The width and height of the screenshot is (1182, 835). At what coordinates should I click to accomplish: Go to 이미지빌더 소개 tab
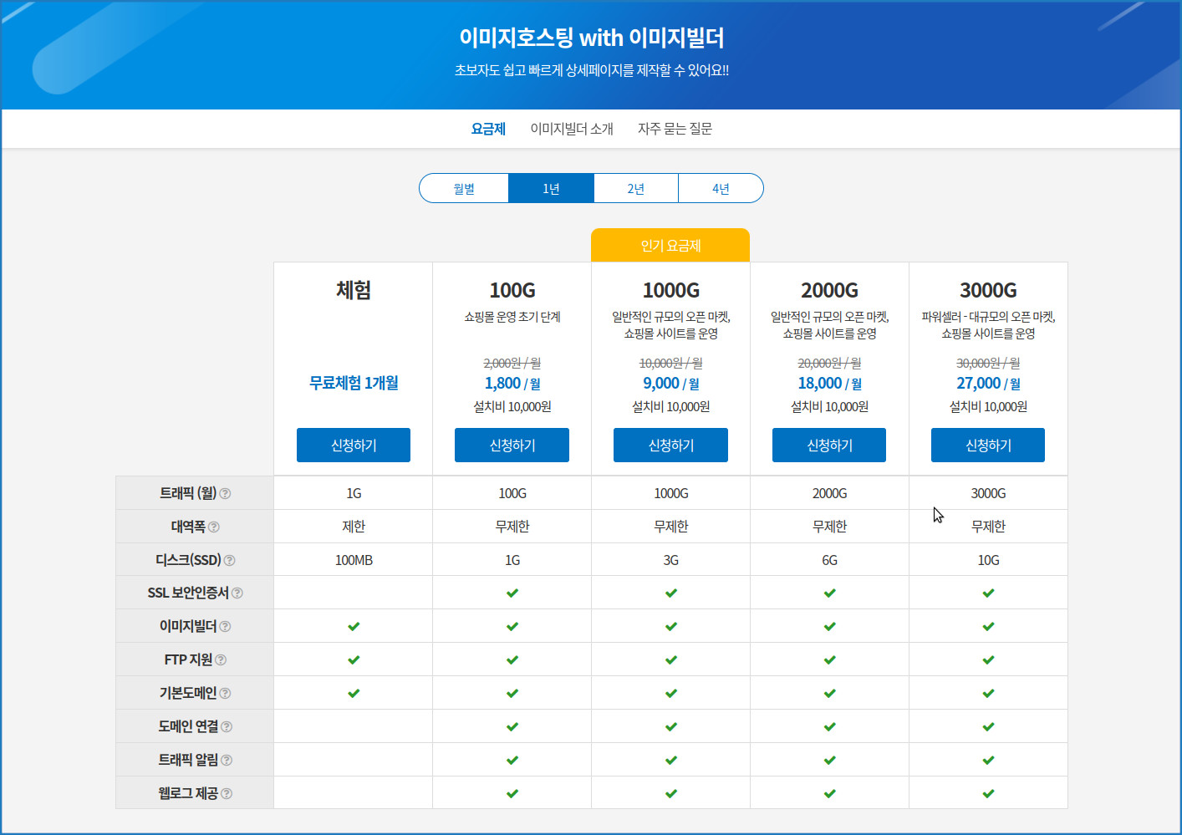(x=572, y=129)
